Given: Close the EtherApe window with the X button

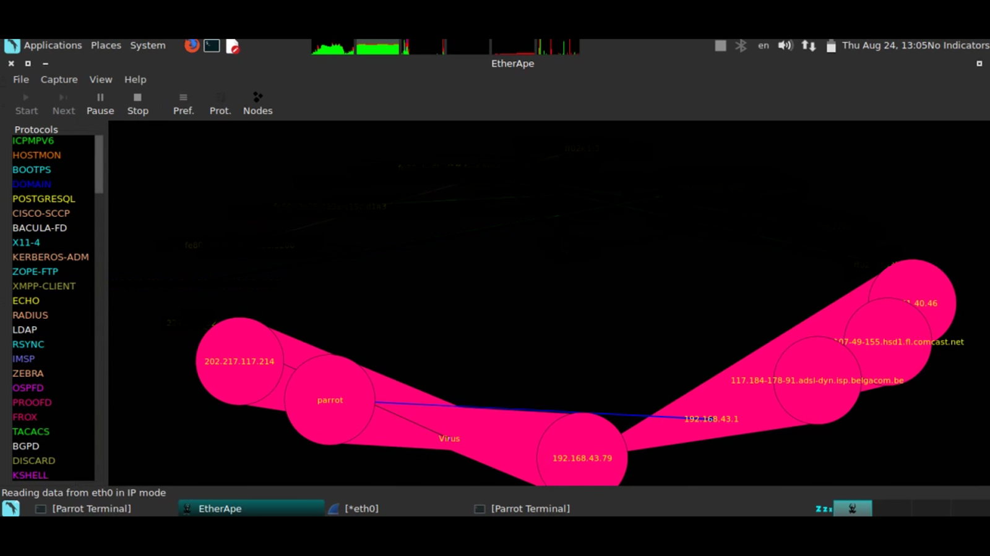Looking at the screenshot, I should pos(11,63).
